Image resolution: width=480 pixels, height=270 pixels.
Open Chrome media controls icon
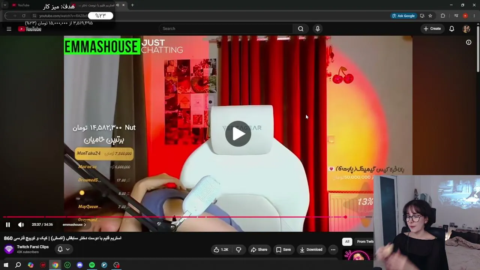pyautogui.click(x=456, y=16)
